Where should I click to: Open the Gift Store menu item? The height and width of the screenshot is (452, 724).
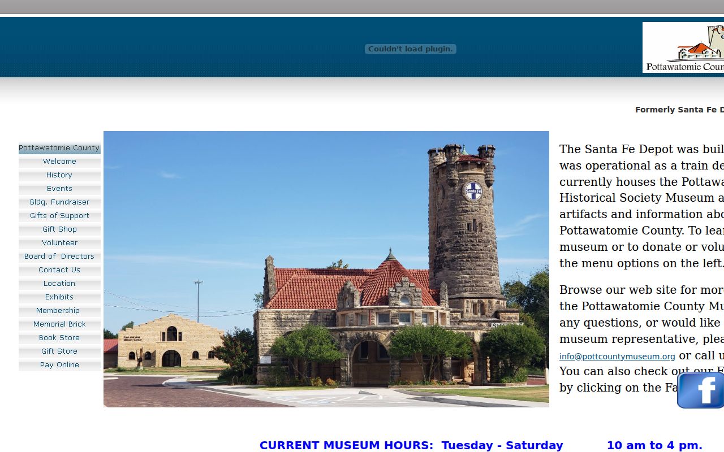click(59, 351)
